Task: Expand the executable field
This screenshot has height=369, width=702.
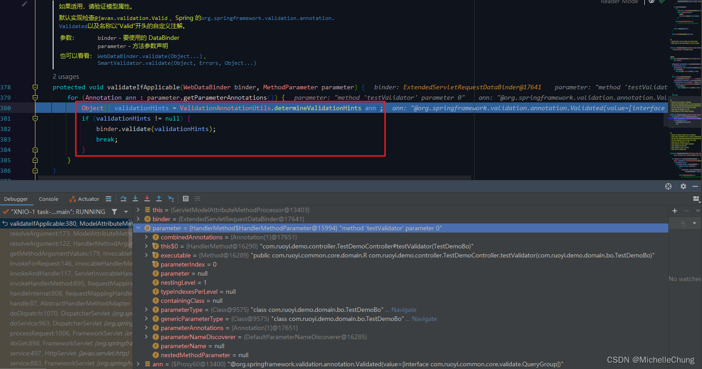Action: [146, 255]
